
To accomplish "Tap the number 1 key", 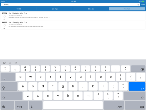I will point(15,69).
